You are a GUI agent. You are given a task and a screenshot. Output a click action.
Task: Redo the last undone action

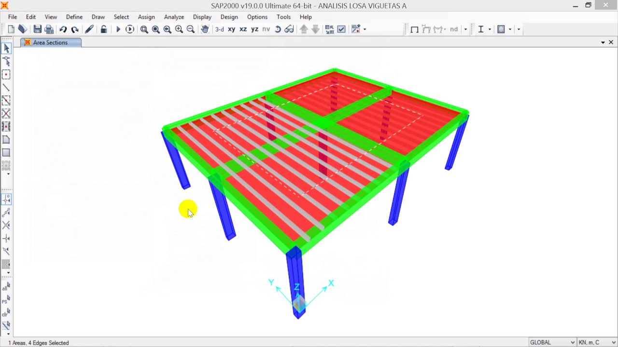75,29
